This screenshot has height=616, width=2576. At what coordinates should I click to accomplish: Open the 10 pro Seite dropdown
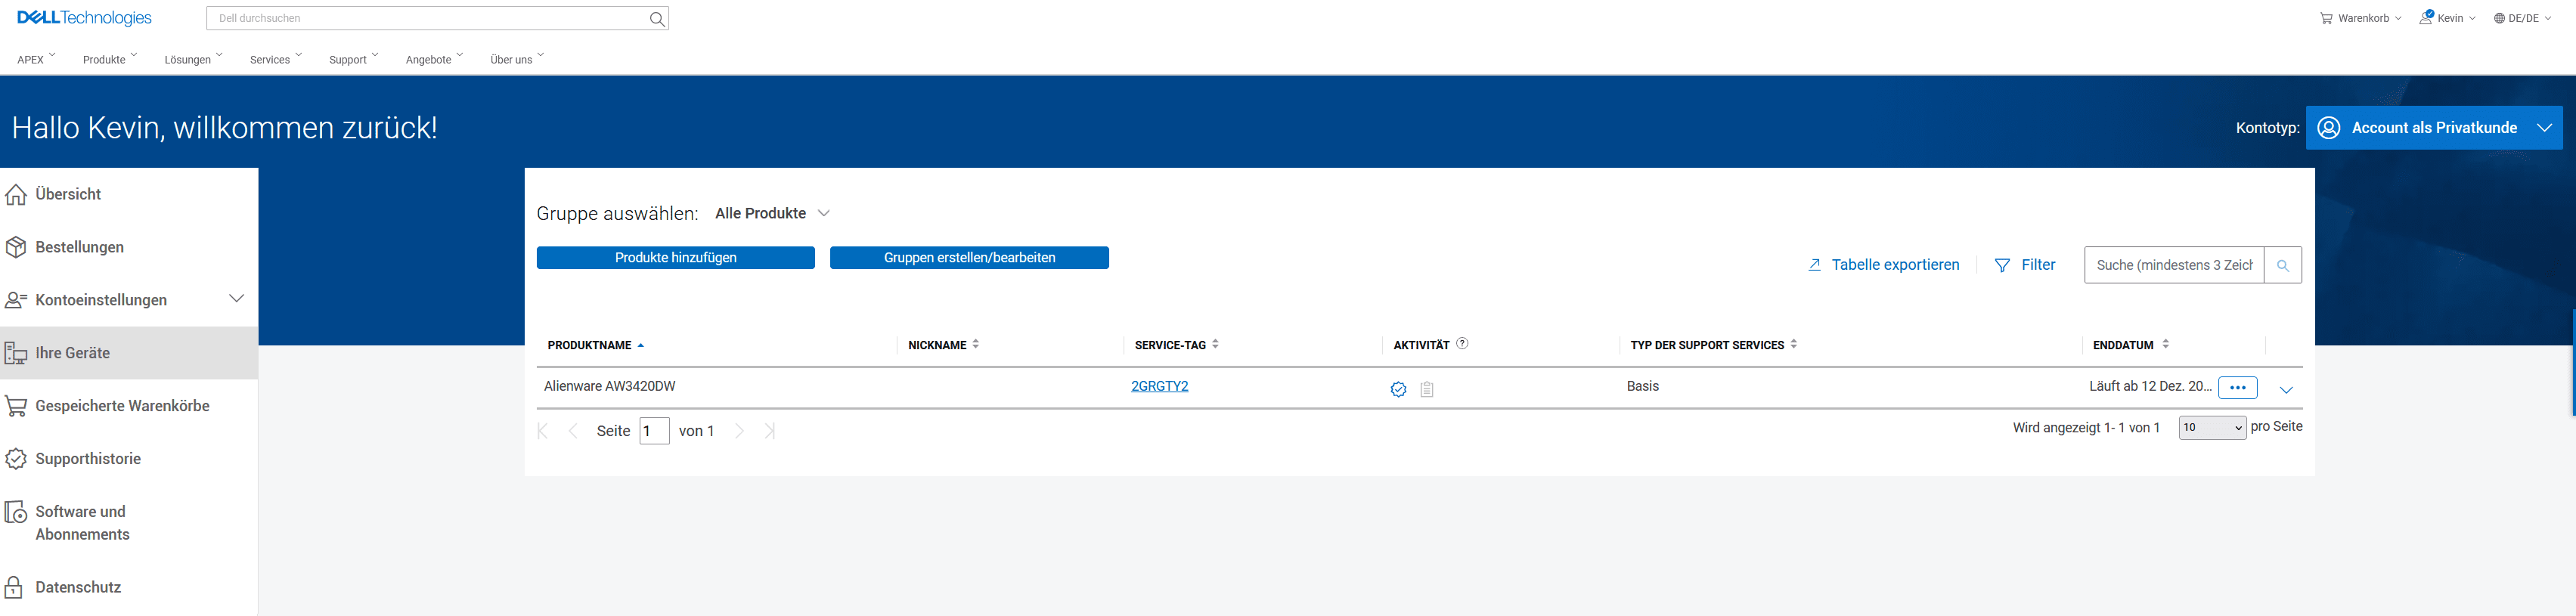point(2212,427)
